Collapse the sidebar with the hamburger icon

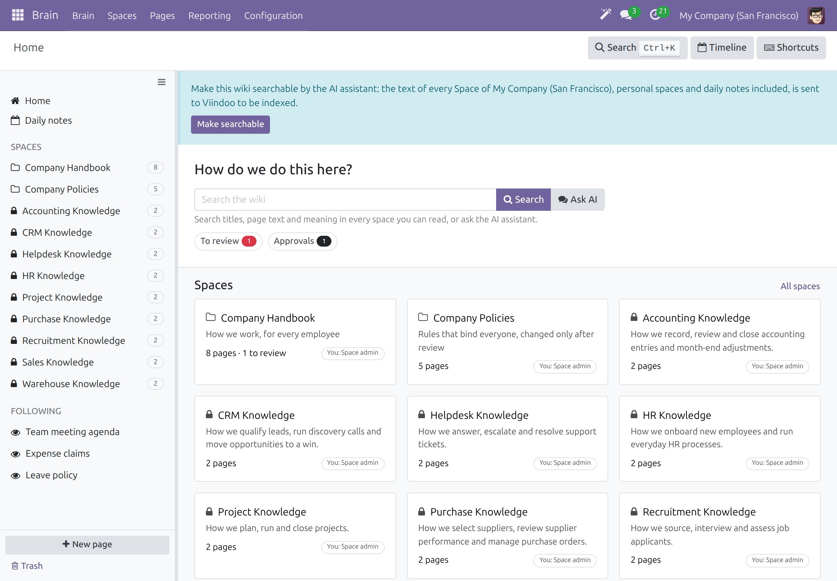click(x=162, y=82)
